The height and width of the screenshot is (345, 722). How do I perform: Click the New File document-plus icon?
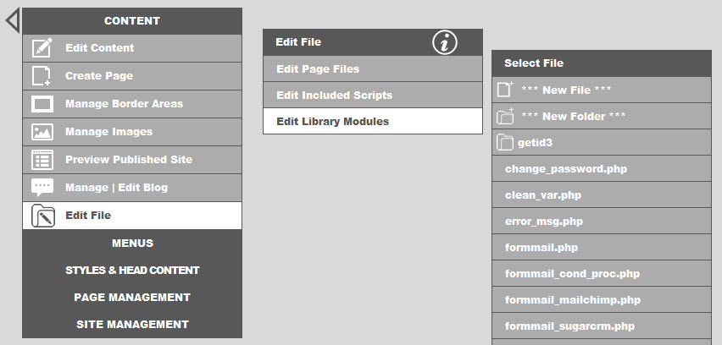(505, 89)
